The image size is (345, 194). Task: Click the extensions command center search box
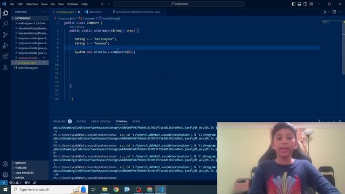[x=179, y=4]
